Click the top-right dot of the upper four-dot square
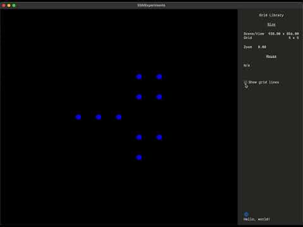Image resolution: width=303 pixels, height=227 pixels. pyautogui.click(x=159, y=77)
